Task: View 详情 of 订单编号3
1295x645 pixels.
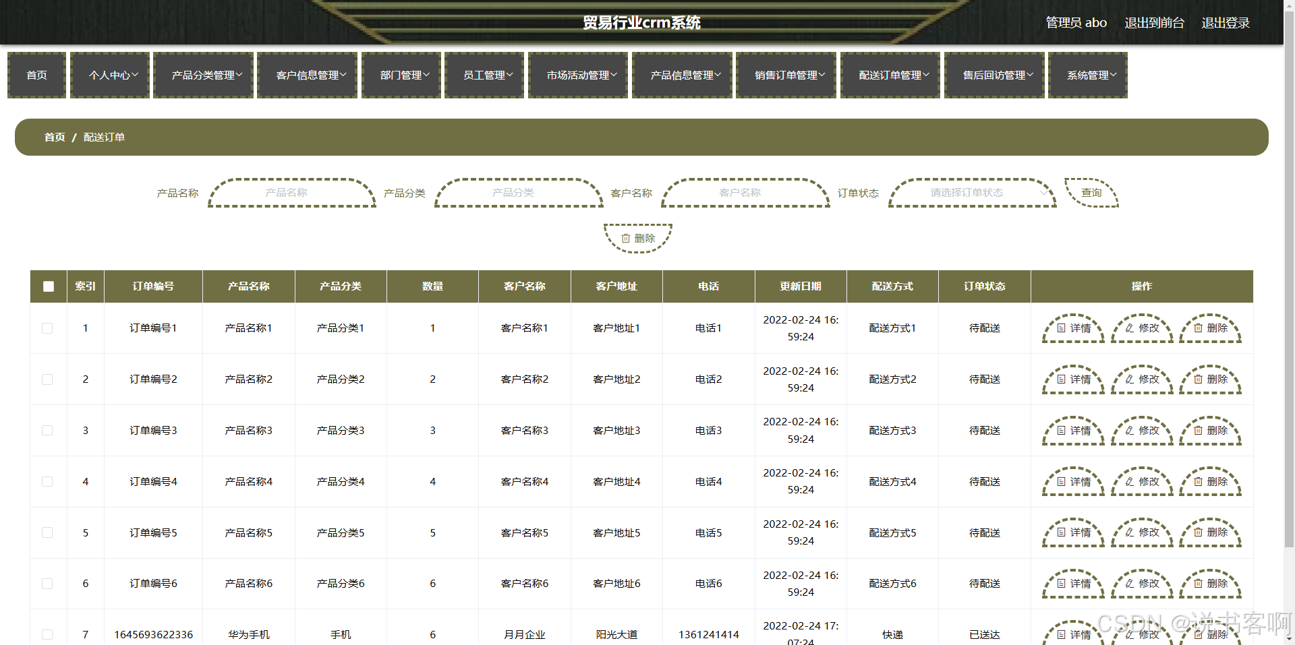Action: 1073,431
